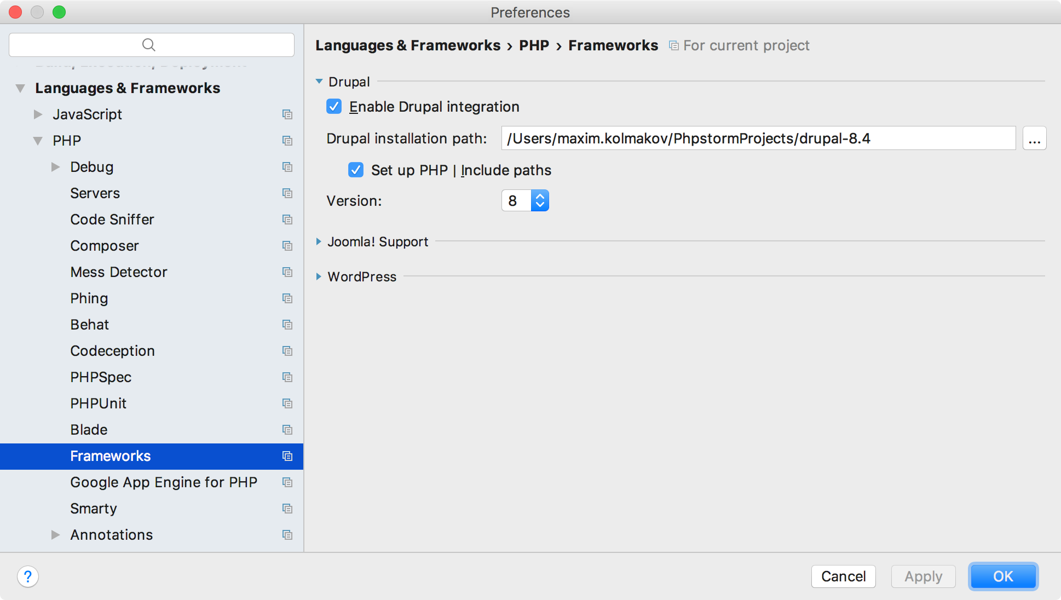
Task: Click the PHP breadcrumb in the header
Action: click(534, 45)
